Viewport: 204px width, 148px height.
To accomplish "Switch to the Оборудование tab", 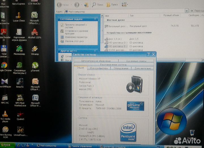I will 121,68.
